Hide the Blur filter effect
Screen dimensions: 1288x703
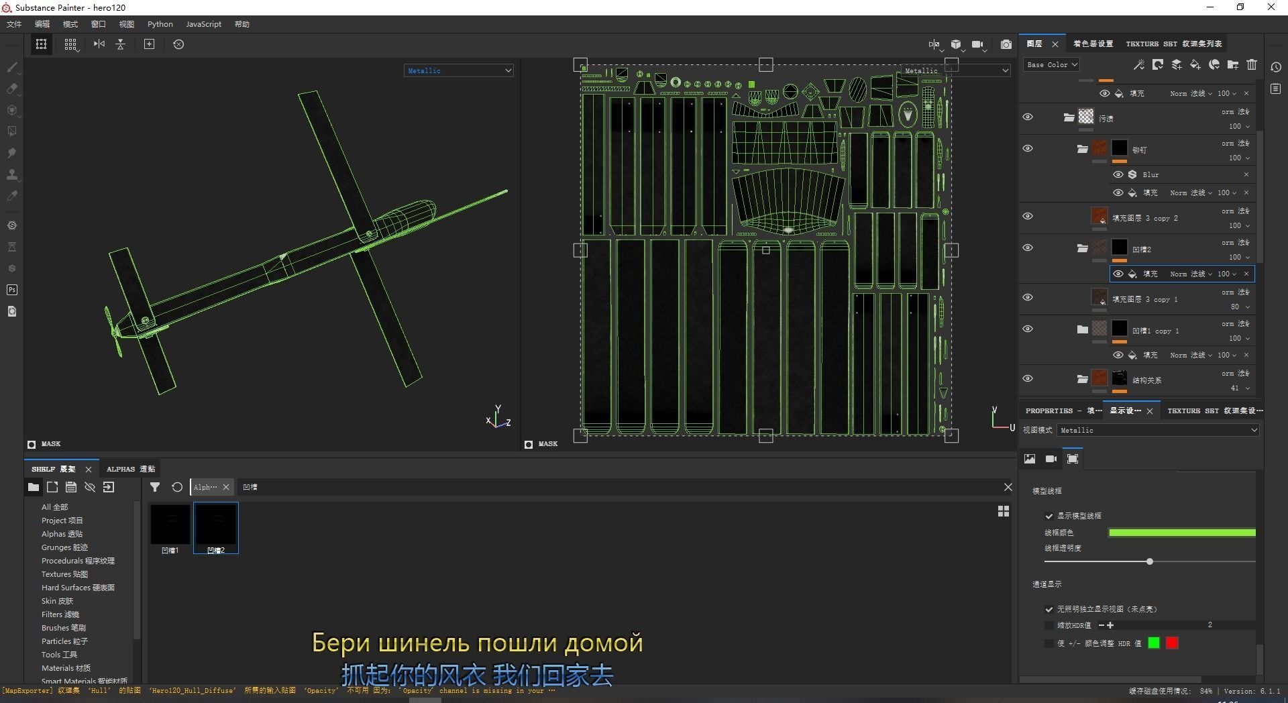(1118, 174)
